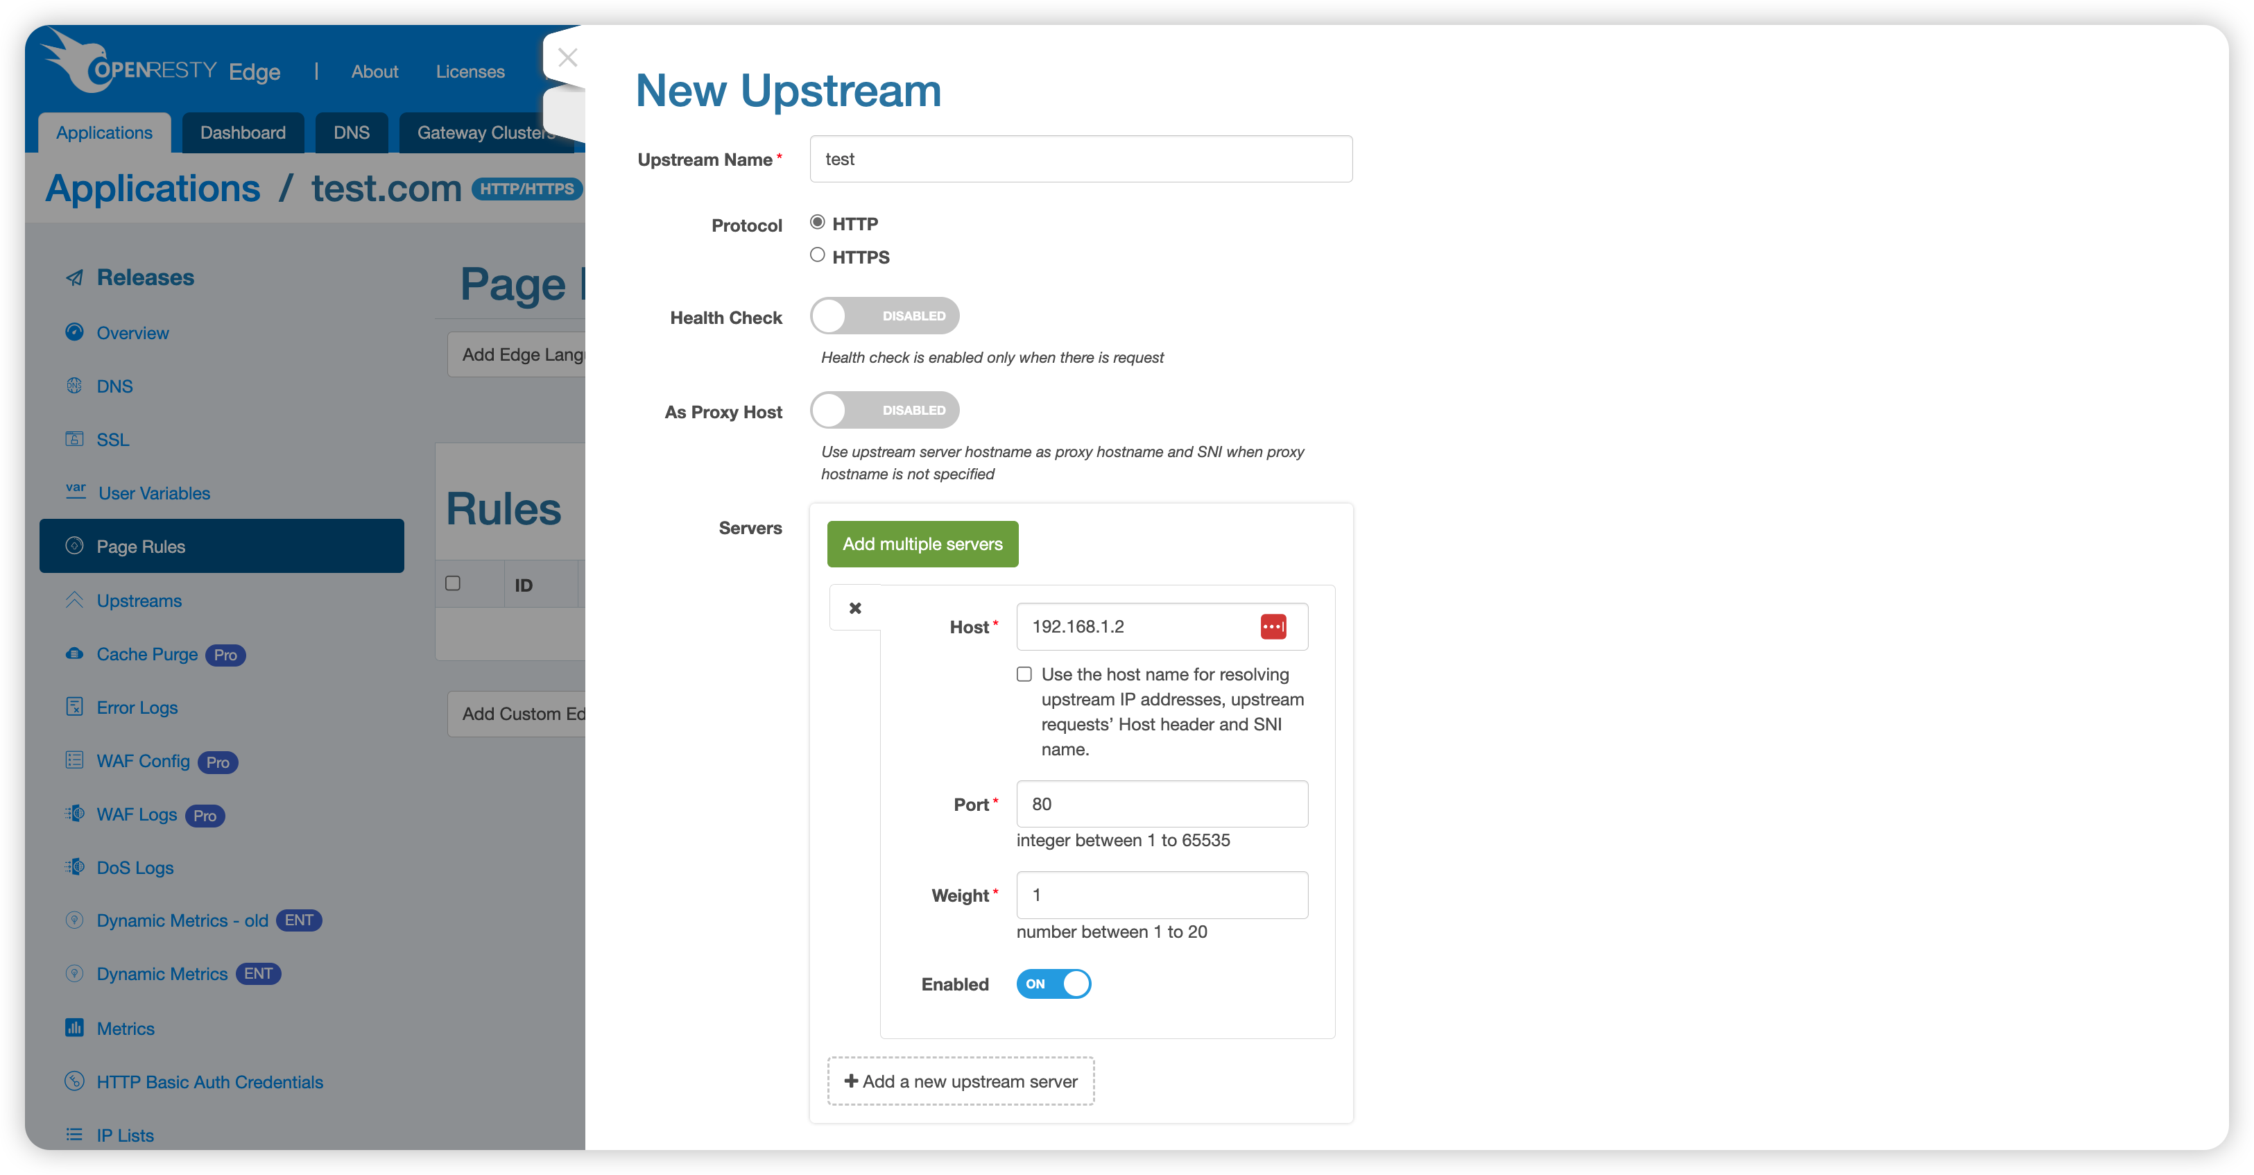This screenshot has height=1175, width=2254.
Task: Click the Dynamic Metrics ENT icon
Action: (74, 974)
